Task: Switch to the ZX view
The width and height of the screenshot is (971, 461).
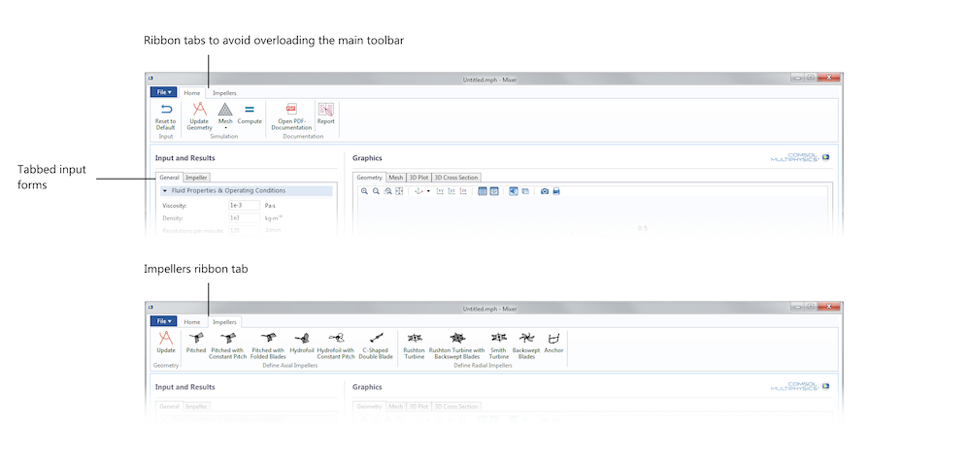Action: coord(462,192)
